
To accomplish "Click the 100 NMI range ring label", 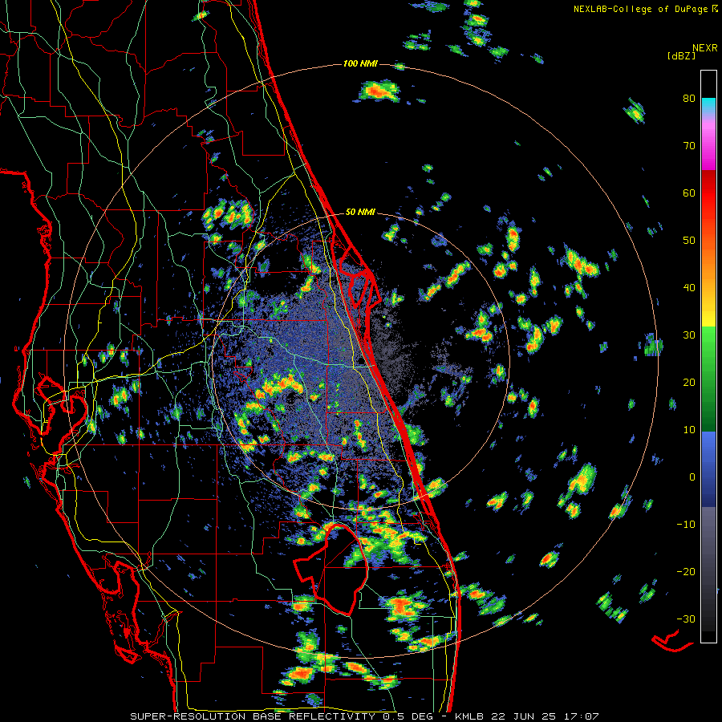I will click(360, 63).
